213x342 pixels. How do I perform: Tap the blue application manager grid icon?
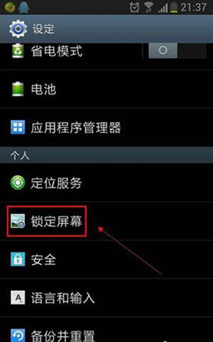[x=18, y=127]
